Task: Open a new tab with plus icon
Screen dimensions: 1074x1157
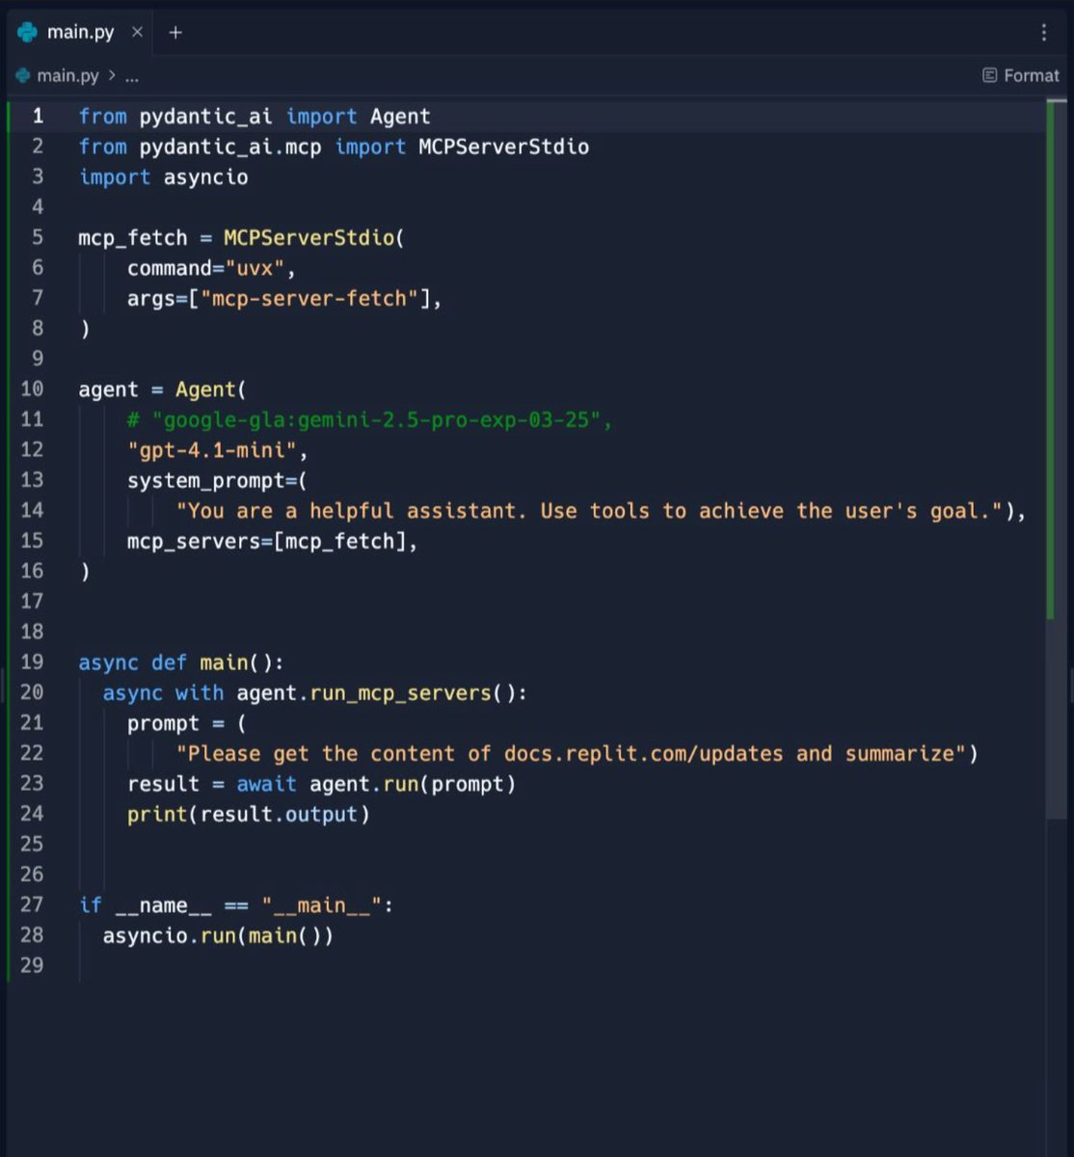Action: coord(175,33)
